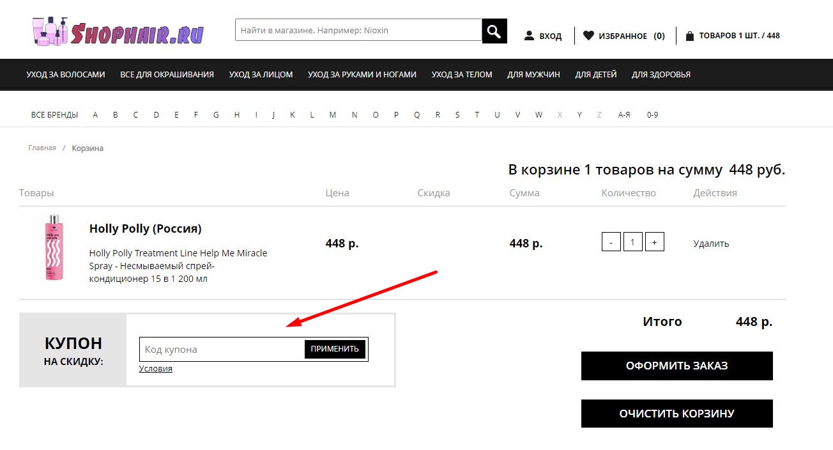Open УХОД ЗА ЛИЦОМ menu

point(261,75)
